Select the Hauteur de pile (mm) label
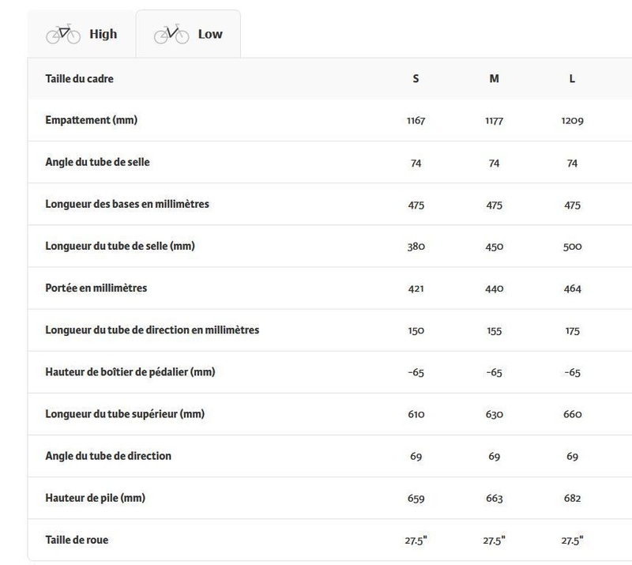This screenshot has width=632, height=565. [x=95, y=498]
